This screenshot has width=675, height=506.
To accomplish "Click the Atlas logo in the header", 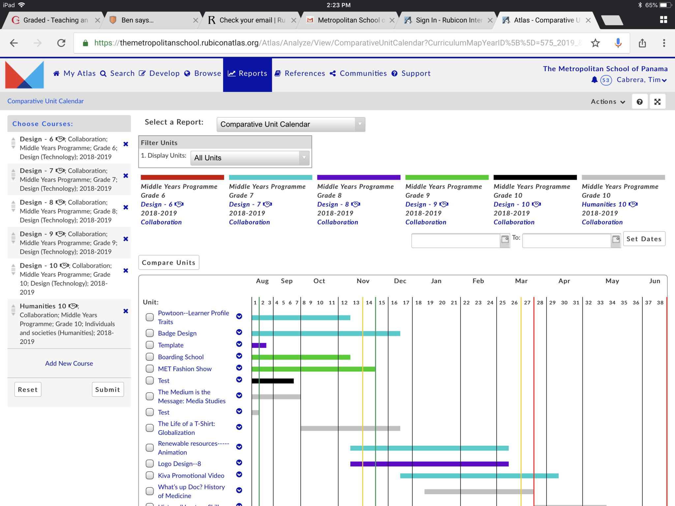I will tap(24, 75).
